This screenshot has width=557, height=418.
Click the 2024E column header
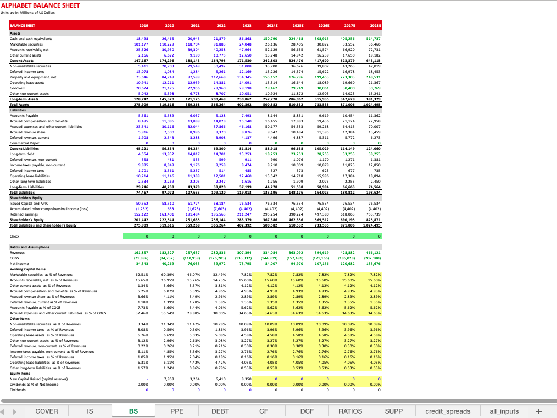coord(272,26)
